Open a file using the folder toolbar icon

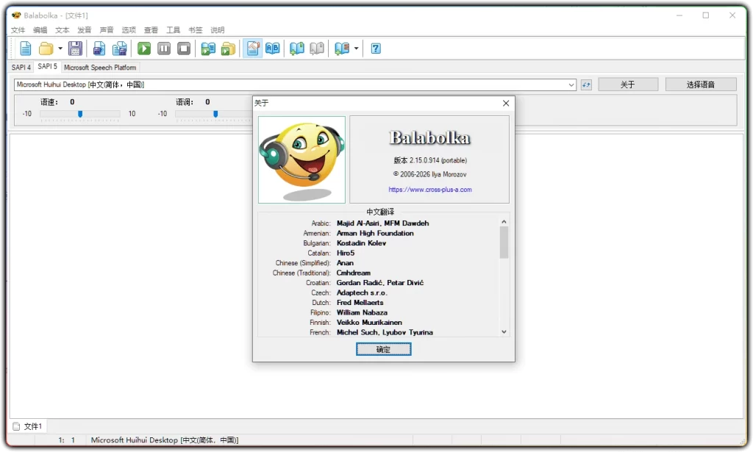click(x=44, y=49)
